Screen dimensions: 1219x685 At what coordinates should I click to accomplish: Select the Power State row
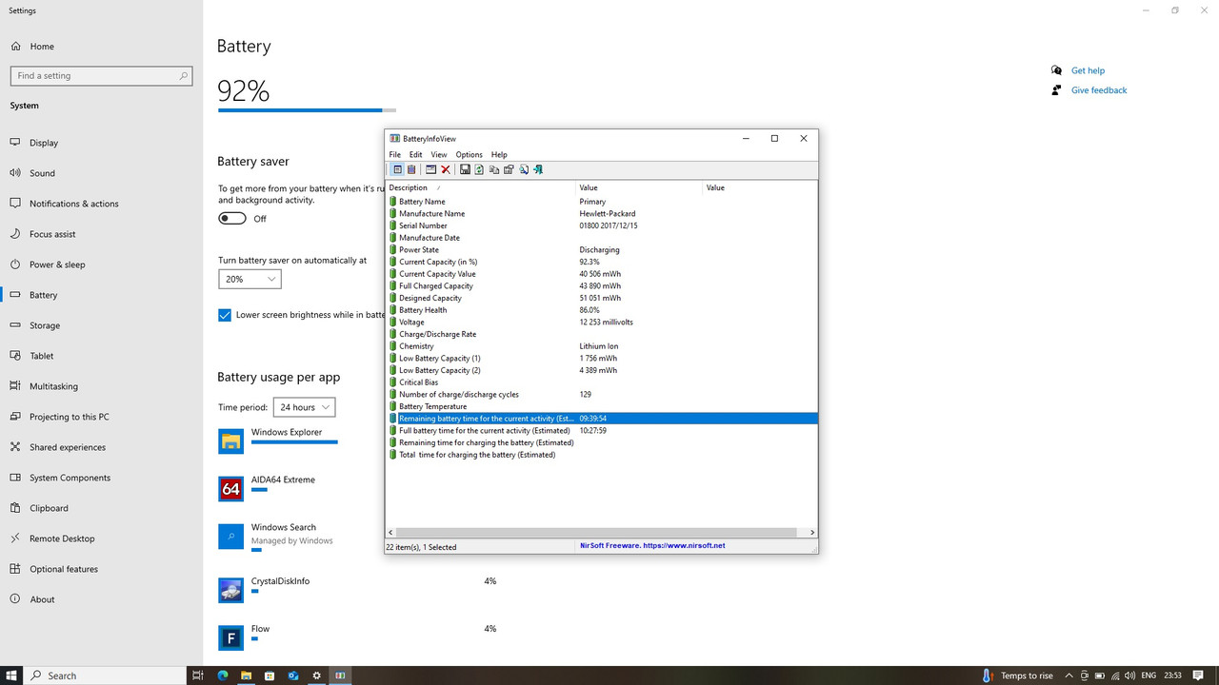601,249
